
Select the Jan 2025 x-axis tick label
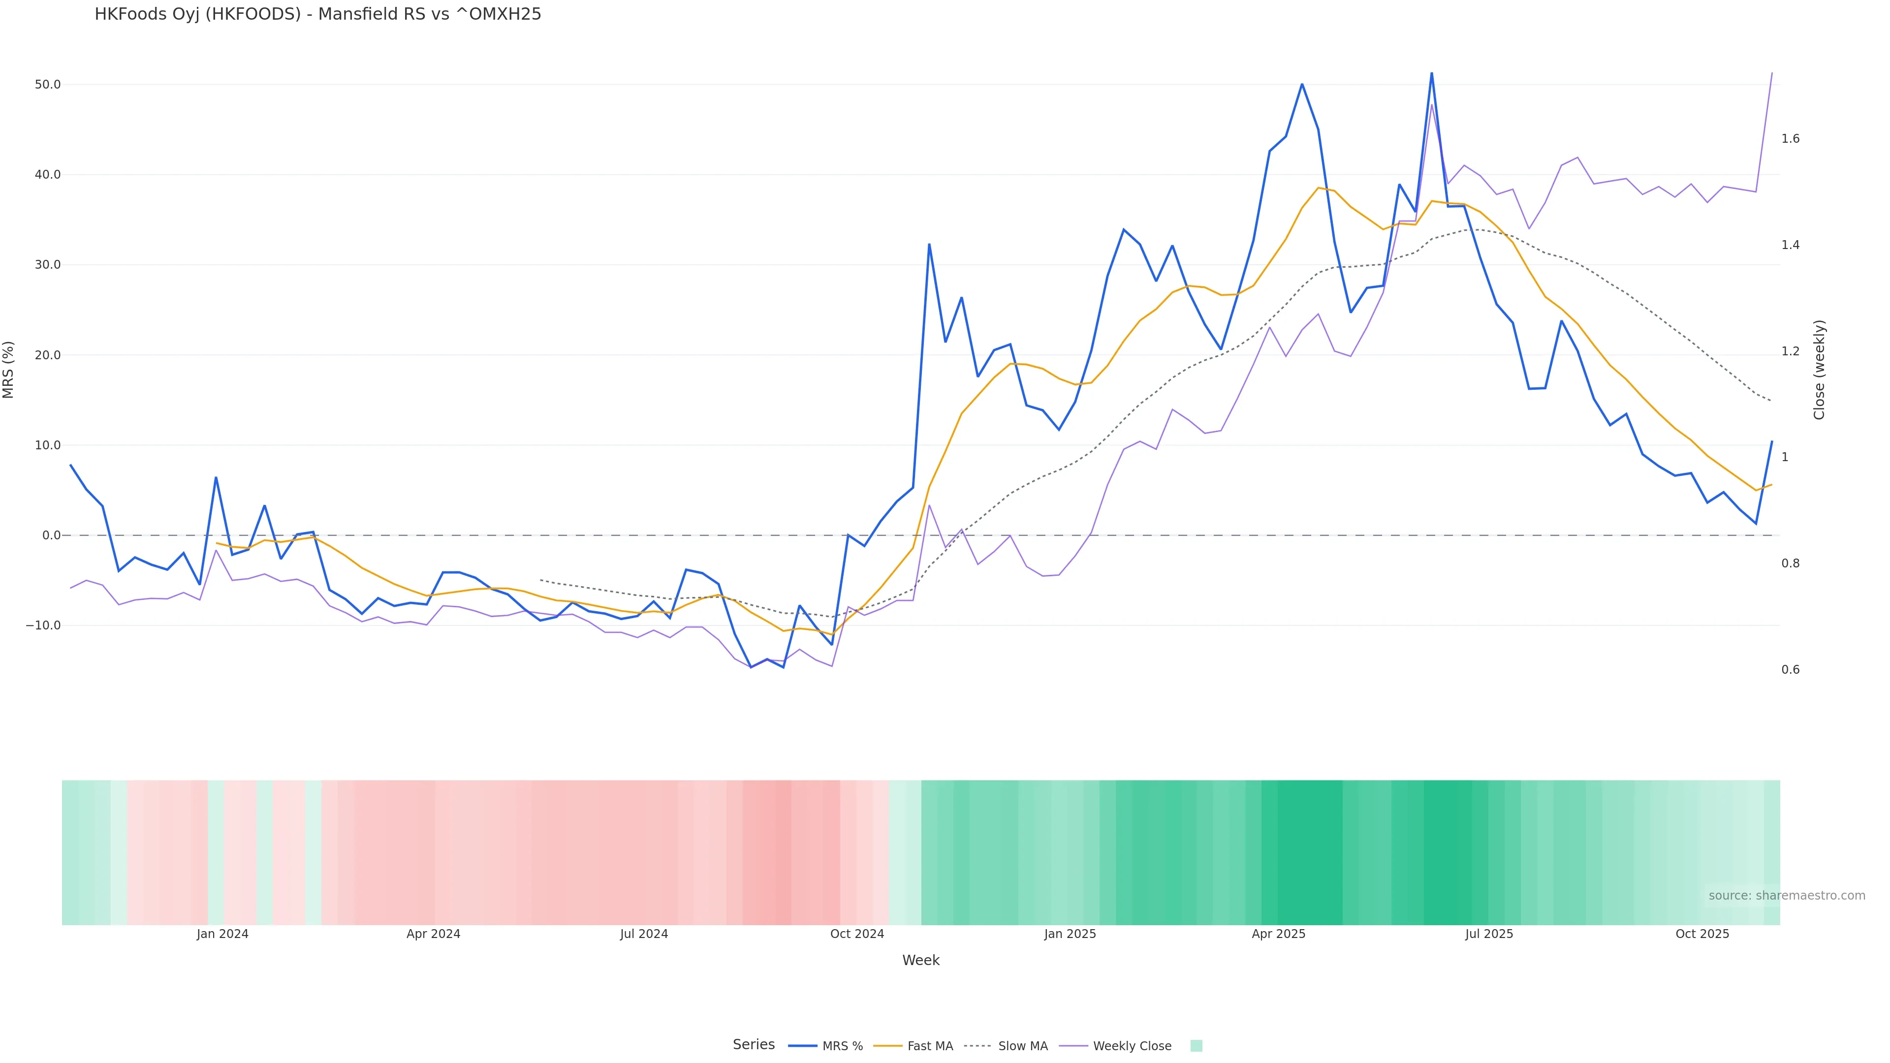pyautogui.click(x=1070, y=934)
